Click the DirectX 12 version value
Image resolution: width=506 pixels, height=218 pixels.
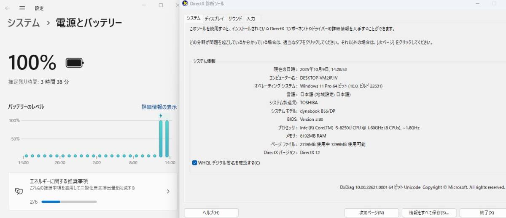[x=310, y=152]
